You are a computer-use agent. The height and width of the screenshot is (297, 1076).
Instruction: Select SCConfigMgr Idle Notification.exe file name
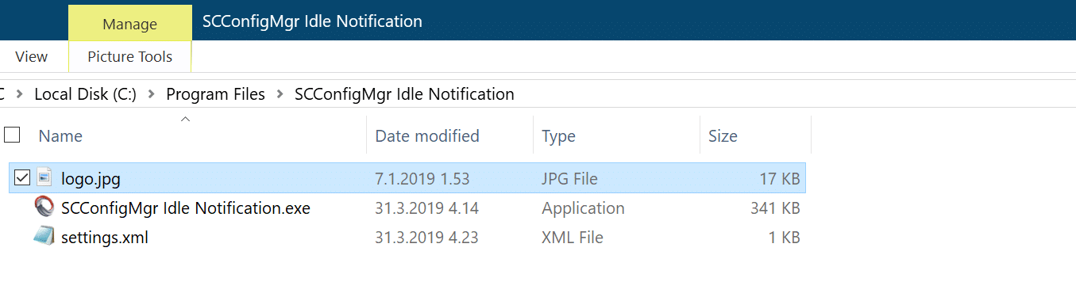[186, 208]
